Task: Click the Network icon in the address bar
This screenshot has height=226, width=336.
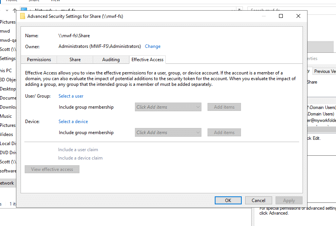Action: tap(24, 10)
